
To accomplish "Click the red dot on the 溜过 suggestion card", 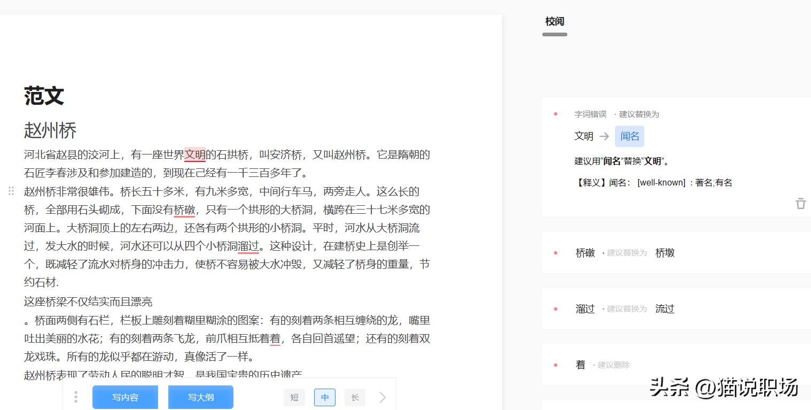I will tap(556, 308).
